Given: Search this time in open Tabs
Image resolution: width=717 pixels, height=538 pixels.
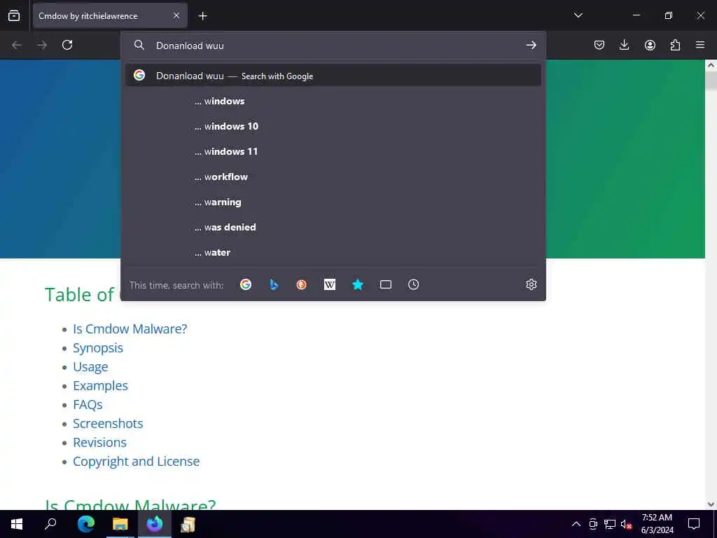Looking at the screenshot, I should click(x=386, y=284).
